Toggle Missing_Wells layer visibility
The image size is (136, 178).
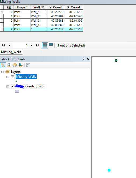13,77
